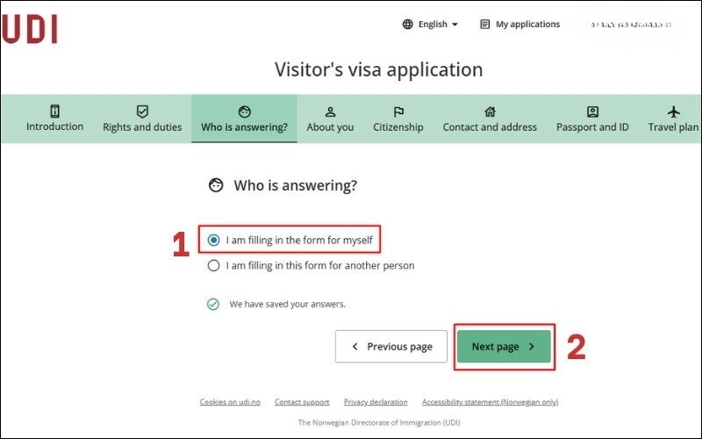Open the Privacy declaration link
This screenshot has height=439, width=702.
coord(376,402)
